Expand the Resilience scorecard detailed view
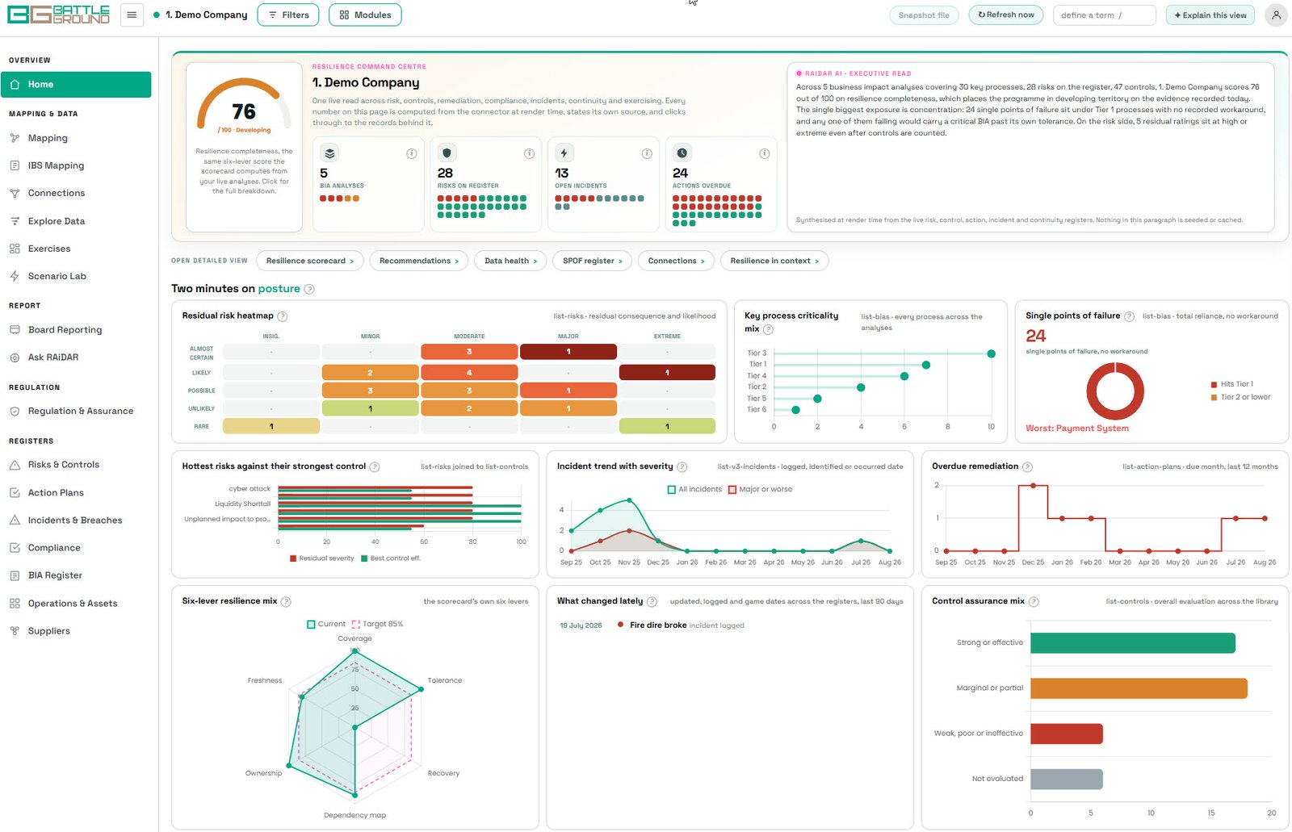This screenshot has height=832, width=1292. [x=310, y=261]
